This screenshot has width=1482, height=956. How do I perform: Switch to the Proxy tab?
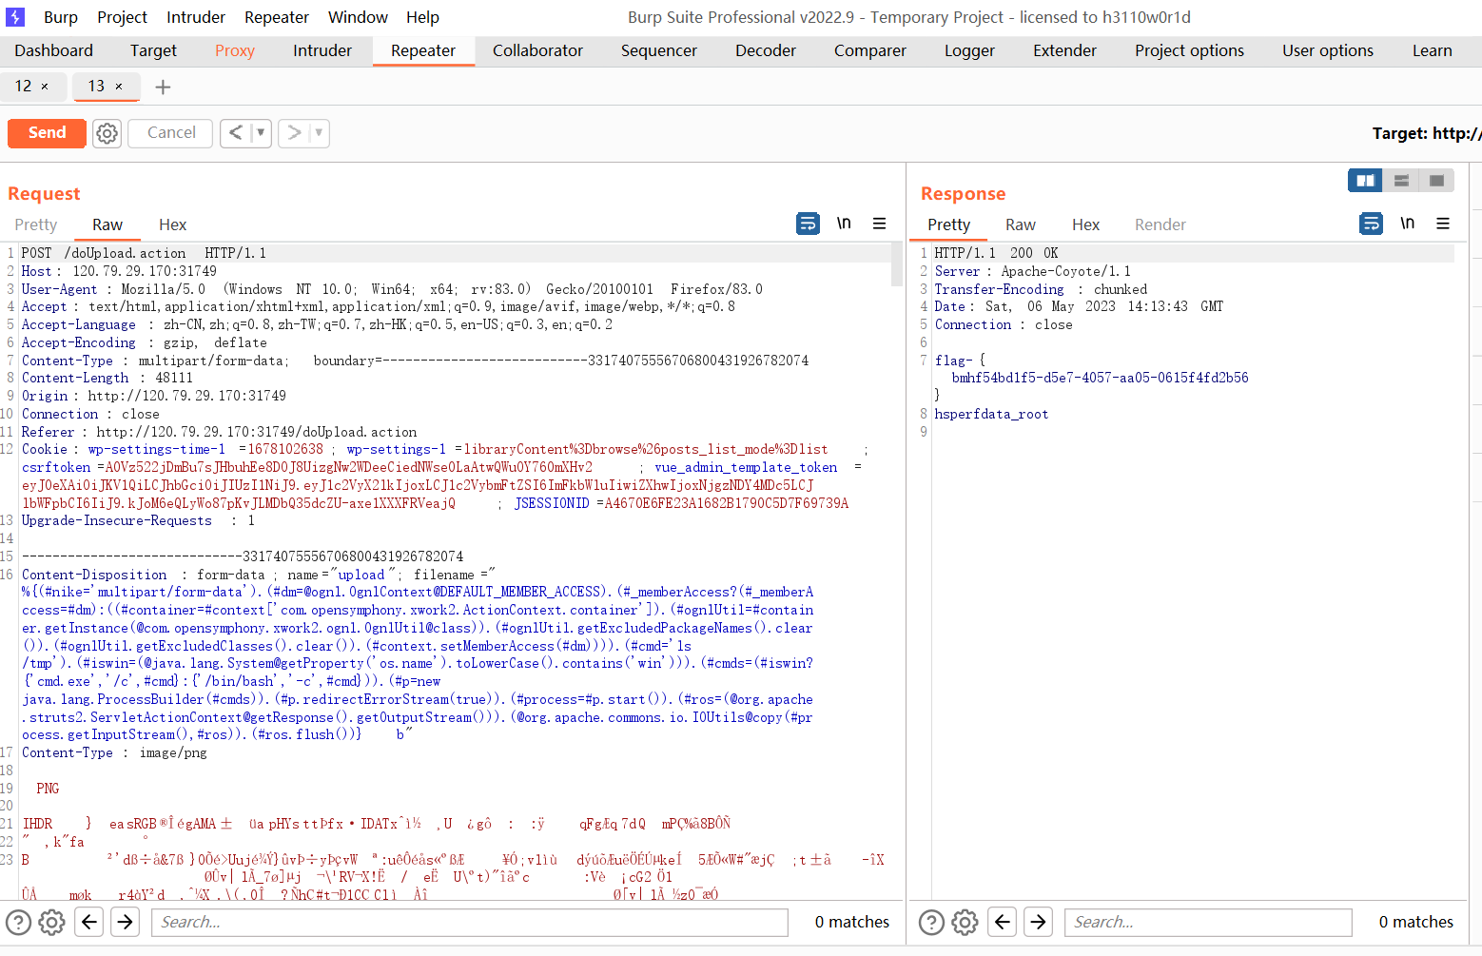click(235, 50)
